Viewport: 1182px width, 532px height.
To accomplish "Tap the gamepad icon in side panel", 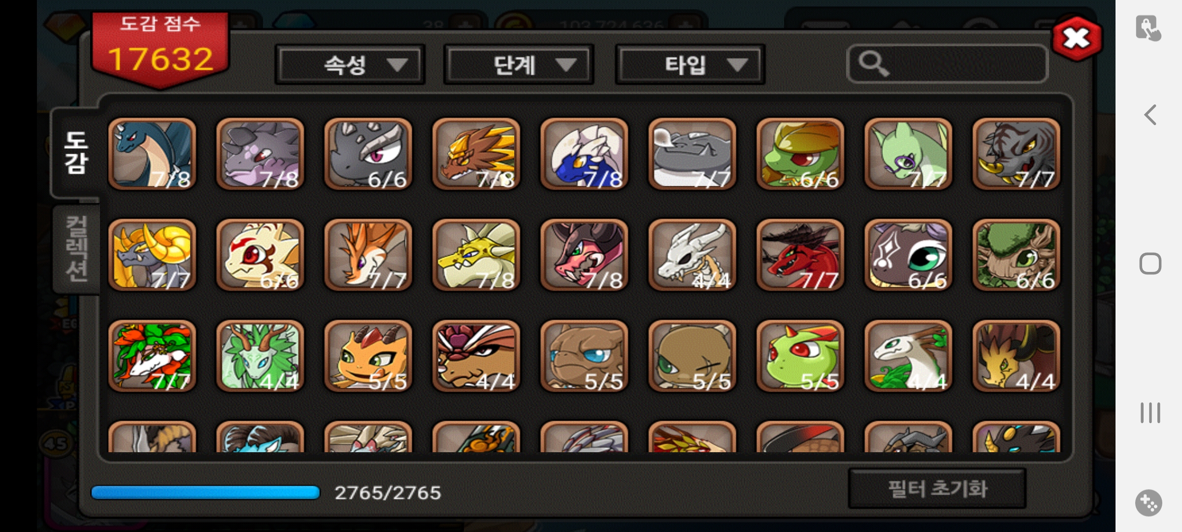I will tap(1149, 503).
